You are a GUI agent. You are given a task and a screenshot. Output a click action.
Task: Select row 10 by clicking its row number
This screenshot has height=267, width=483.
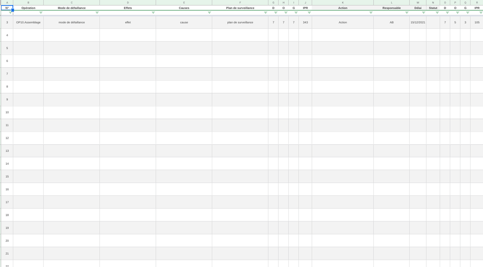(7, 112)
